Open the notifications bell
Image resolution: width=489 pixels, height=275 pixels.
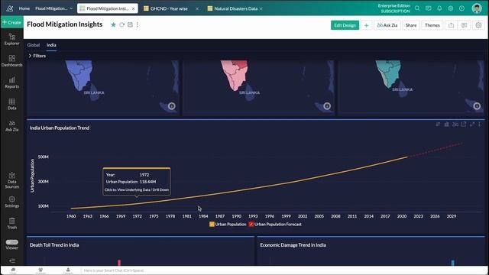tap(439, 8)
